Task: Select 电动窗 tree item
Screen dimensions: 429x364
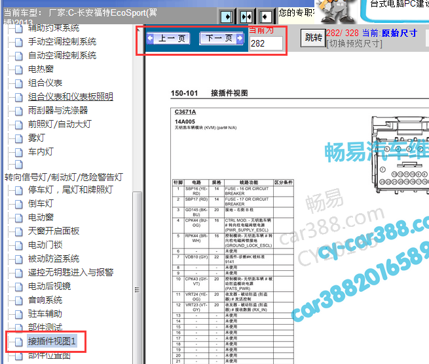Action: (41, 217)
